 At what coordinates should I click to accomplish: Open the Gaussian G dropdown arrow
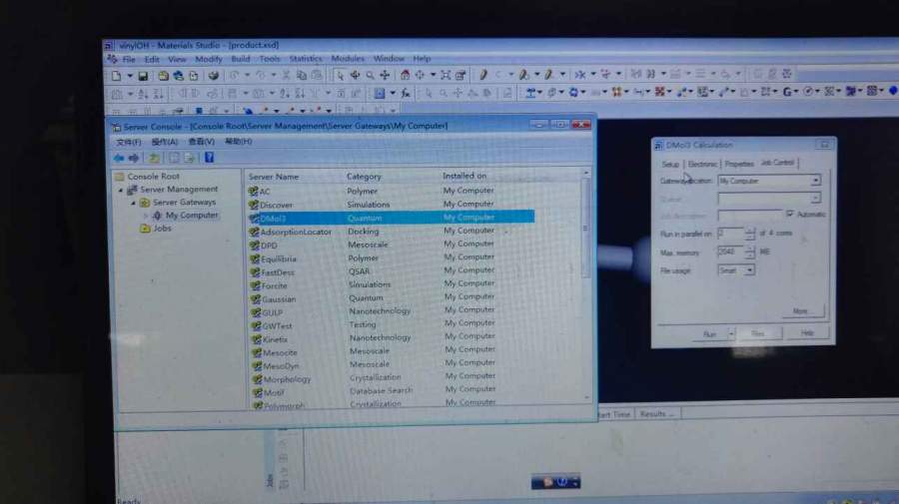pos(797,92)
